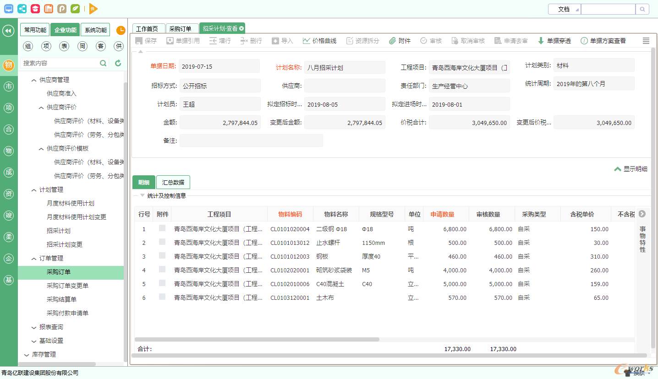Switch to the 汇总数据 tab
Screen dimensions: 658x379
pyautogui.click(x=173, y=182)
